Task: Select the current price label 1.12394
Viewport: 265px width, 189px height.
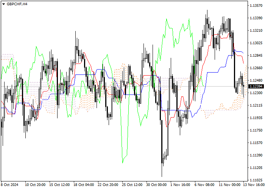Action: (x=256, y=87)
